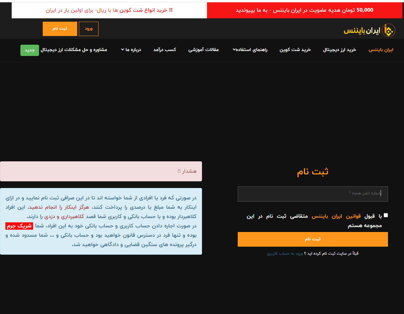
Task: Follow the ورود به حساب کاربری link
Action: coord(285,254)
